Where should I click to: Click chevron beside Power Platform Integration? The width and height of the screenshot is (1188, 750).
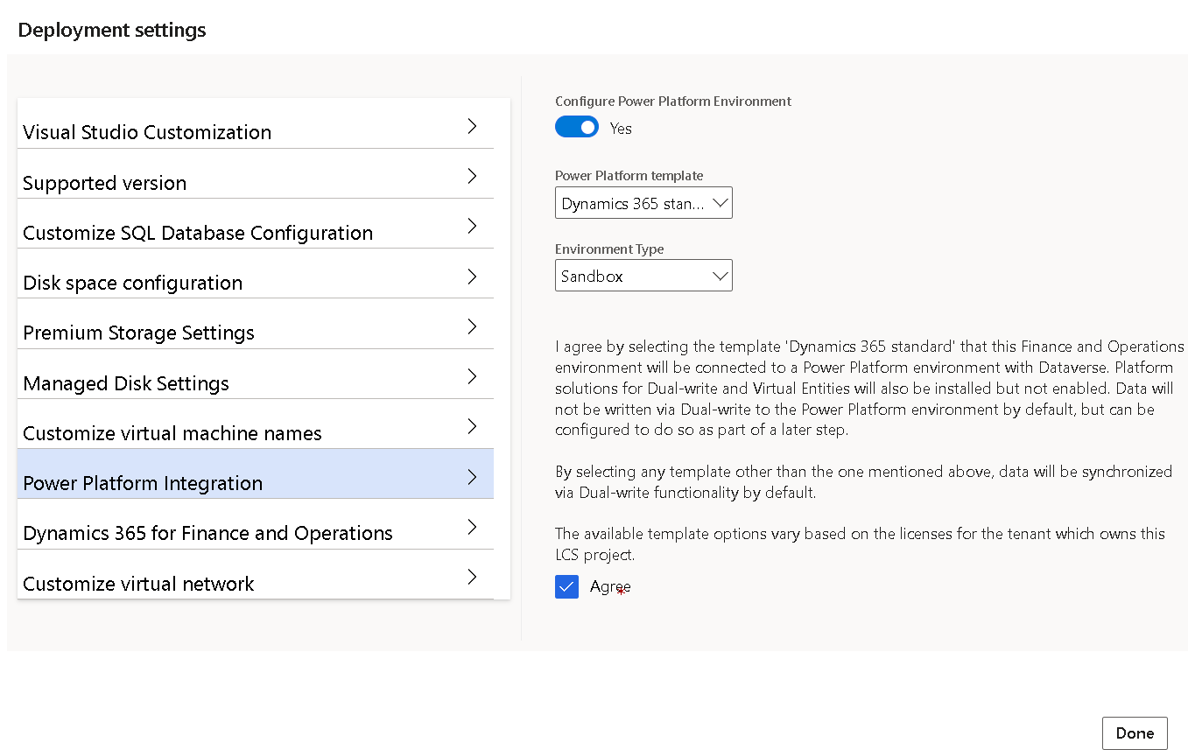[472, 477]
